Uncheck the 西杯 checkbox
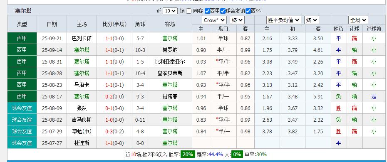This screenshot has height=162, width=387. [248, 11]
